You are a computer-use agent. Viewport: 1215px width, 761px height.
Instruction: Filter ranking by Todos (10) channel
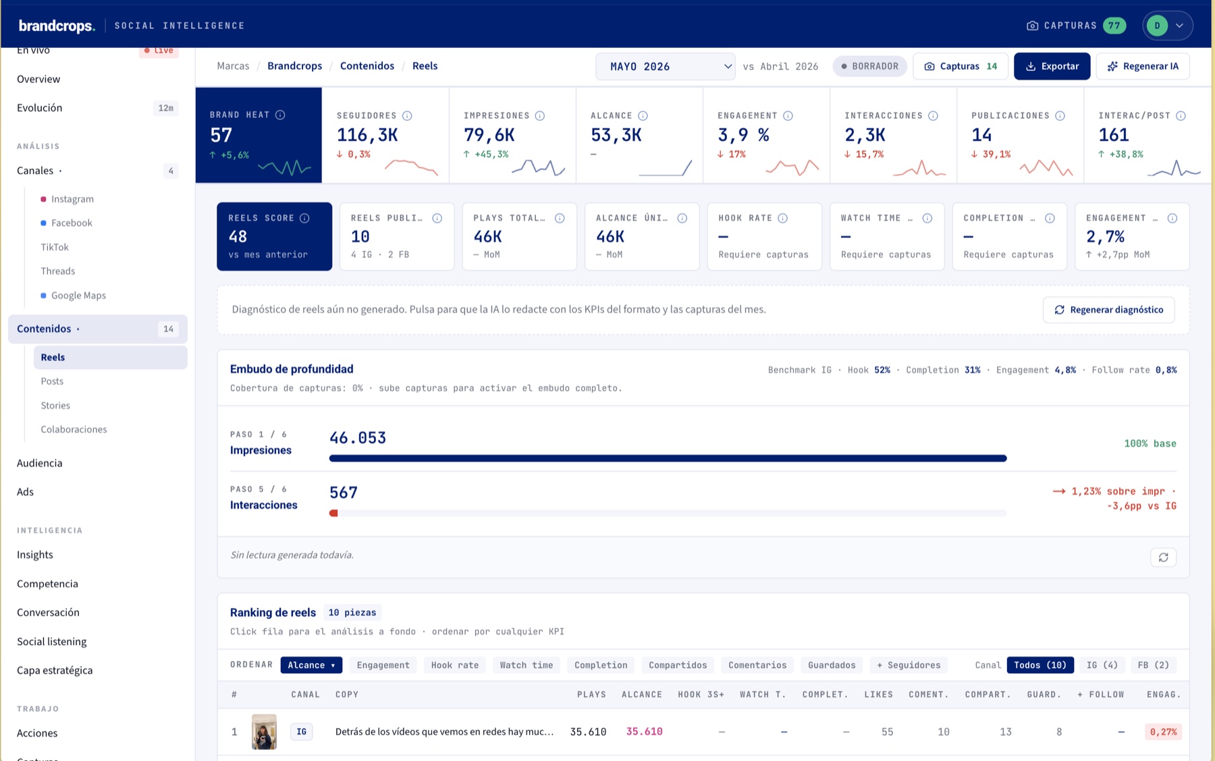(x=1039, y=665)
